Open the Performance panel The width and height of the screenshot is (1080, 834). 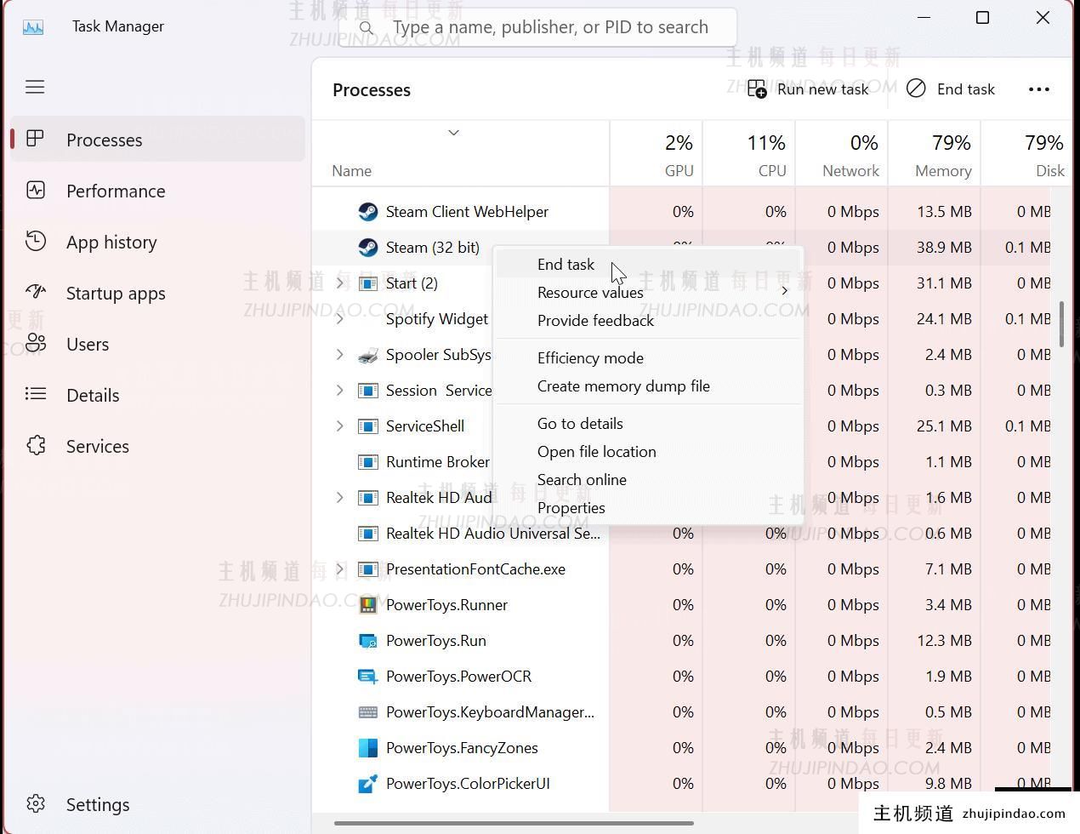click(116, 191)
